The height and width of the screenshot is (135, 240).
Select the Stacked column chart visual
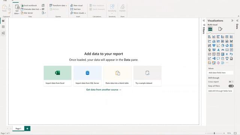pos(214,37)
